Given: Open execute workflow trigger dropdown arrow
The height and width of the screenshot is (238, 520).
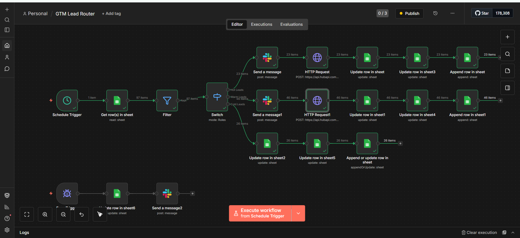Looking at the screenshot, I should tap(298, 213).
